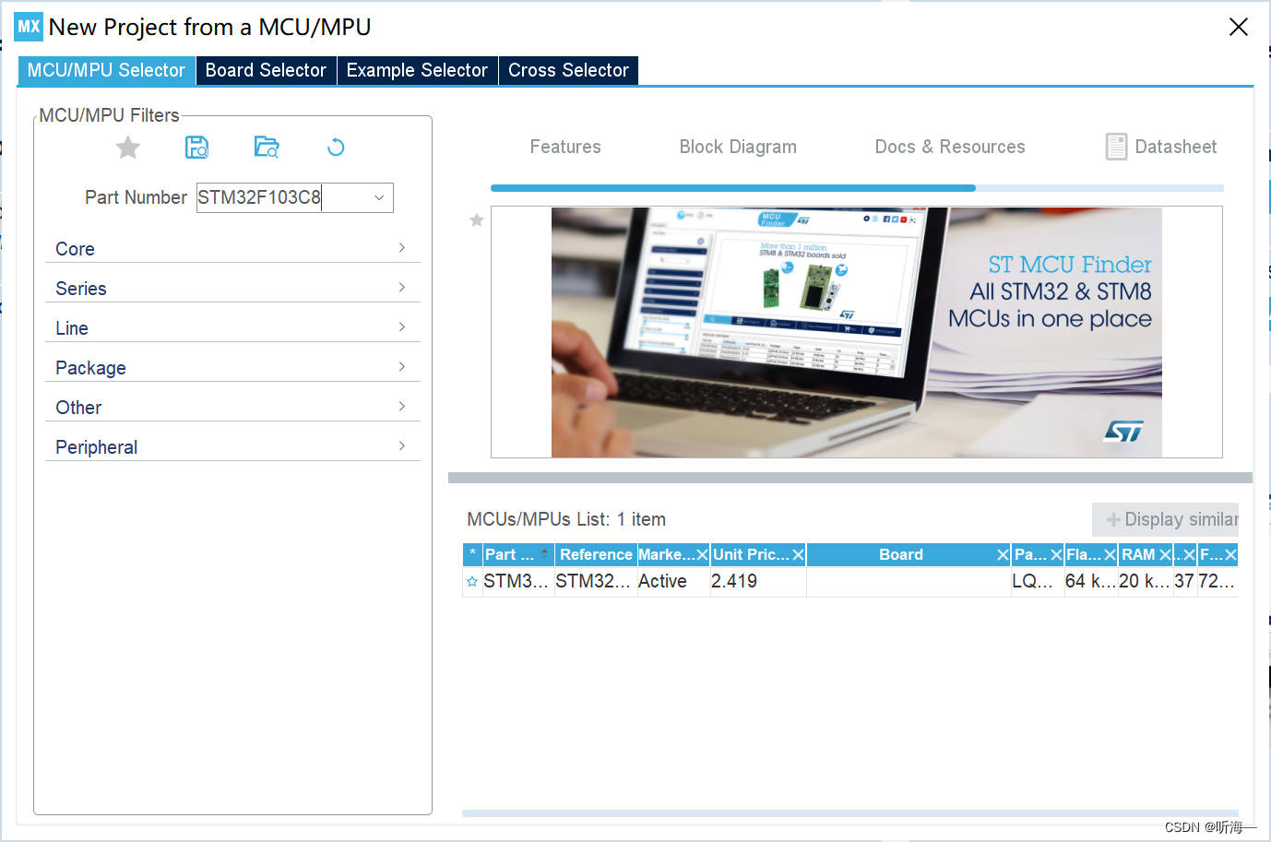Star the ST MCU Finder banner as favorite
Viewport: 1271px width, 842px height.
pos(477,220)
